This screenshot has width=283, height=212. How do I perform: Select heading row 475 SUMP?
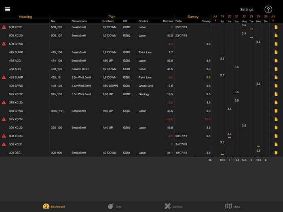[x=16, y=52]
